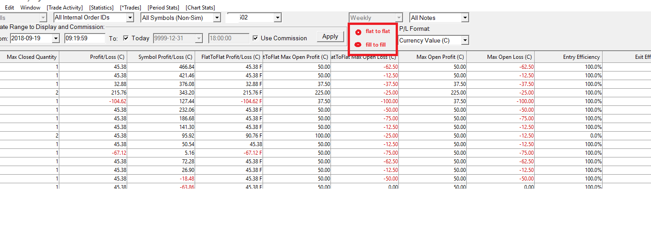The height and width of the screenshot is (238, 651).
Task: Sort by Symbol Profit/Loss (C) column header
Action: coord(161,57)
